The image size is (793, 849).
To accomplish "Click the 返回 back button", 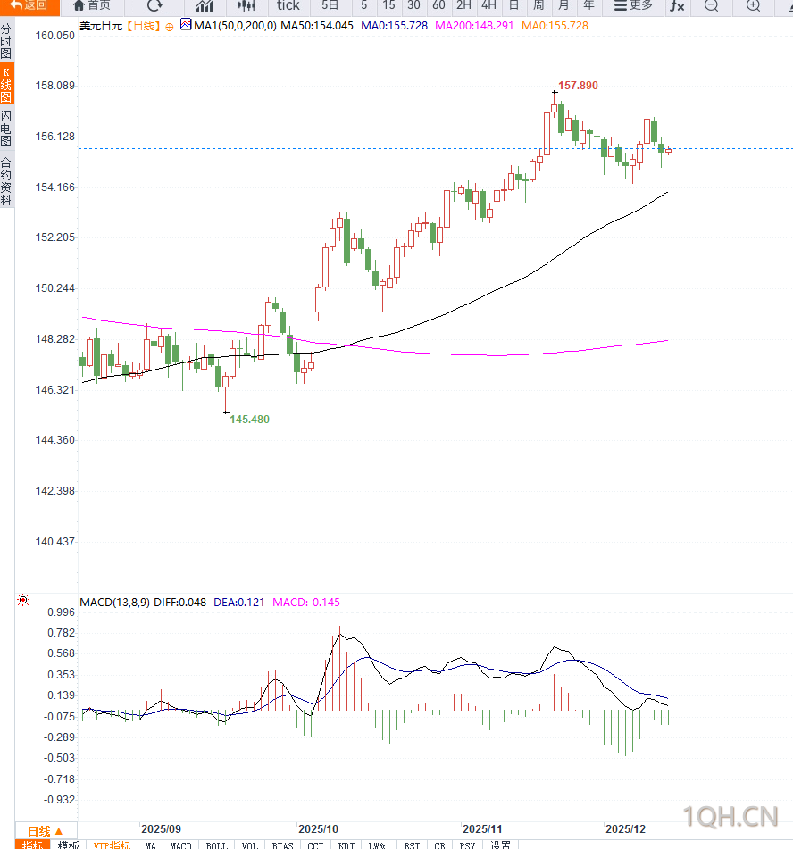I will click(29, 5).
